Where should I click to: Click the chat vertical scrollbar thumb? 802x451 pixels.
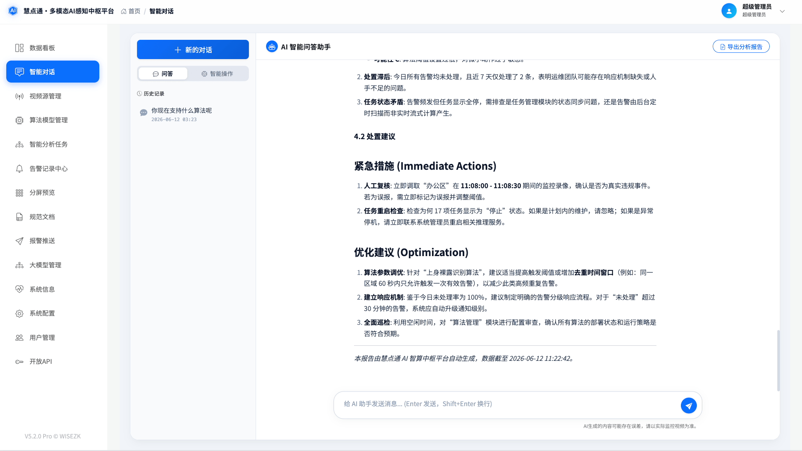click(x=778, y=360)
